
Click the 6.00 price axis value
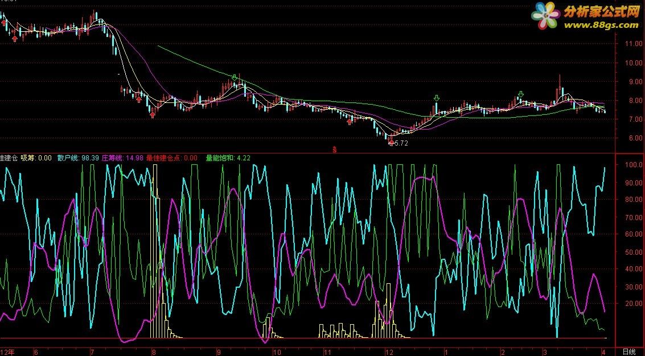pyautogui.click(x=635, y=138)
